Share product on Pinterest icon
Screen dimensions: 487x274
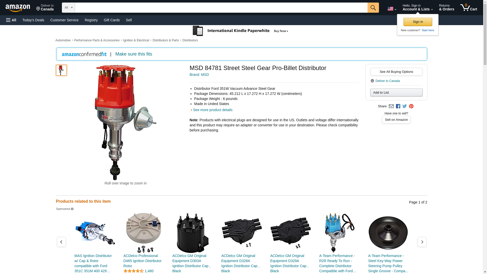(411, 106)
